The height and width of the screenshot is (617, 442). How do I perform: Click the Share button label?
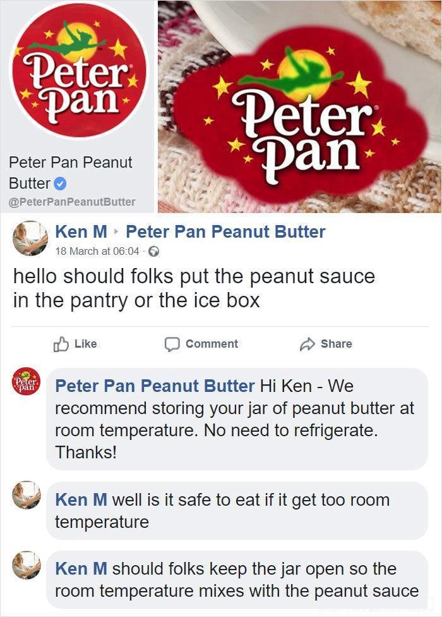point(337,344)
